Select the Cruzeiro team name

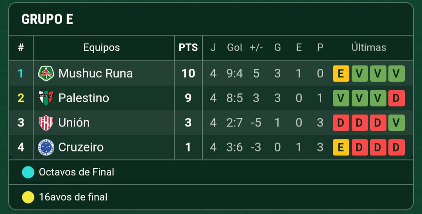pyautogui.click(x=81, y=147)
